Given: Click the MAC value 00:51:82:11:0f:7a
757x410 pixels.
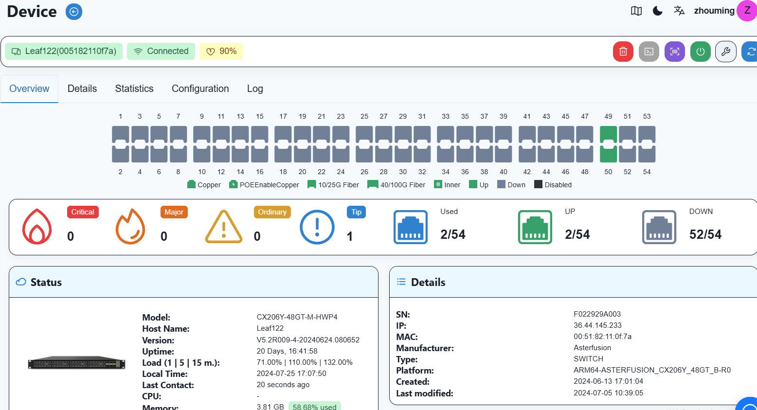Looking at the screenshot, I should coord(602,337).
